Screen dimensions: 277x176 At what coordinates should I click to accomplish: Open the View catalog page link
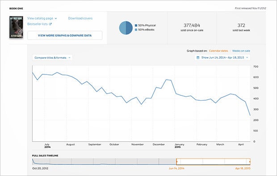(40, 18)
